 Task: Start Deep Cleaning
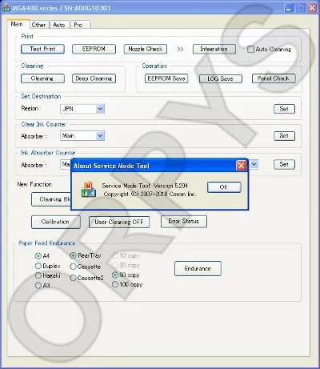pos(94,78)
